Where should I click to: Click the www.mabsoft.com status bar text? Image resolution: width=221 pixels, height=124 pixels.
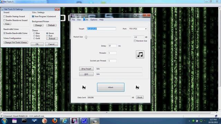click(37, 116)
